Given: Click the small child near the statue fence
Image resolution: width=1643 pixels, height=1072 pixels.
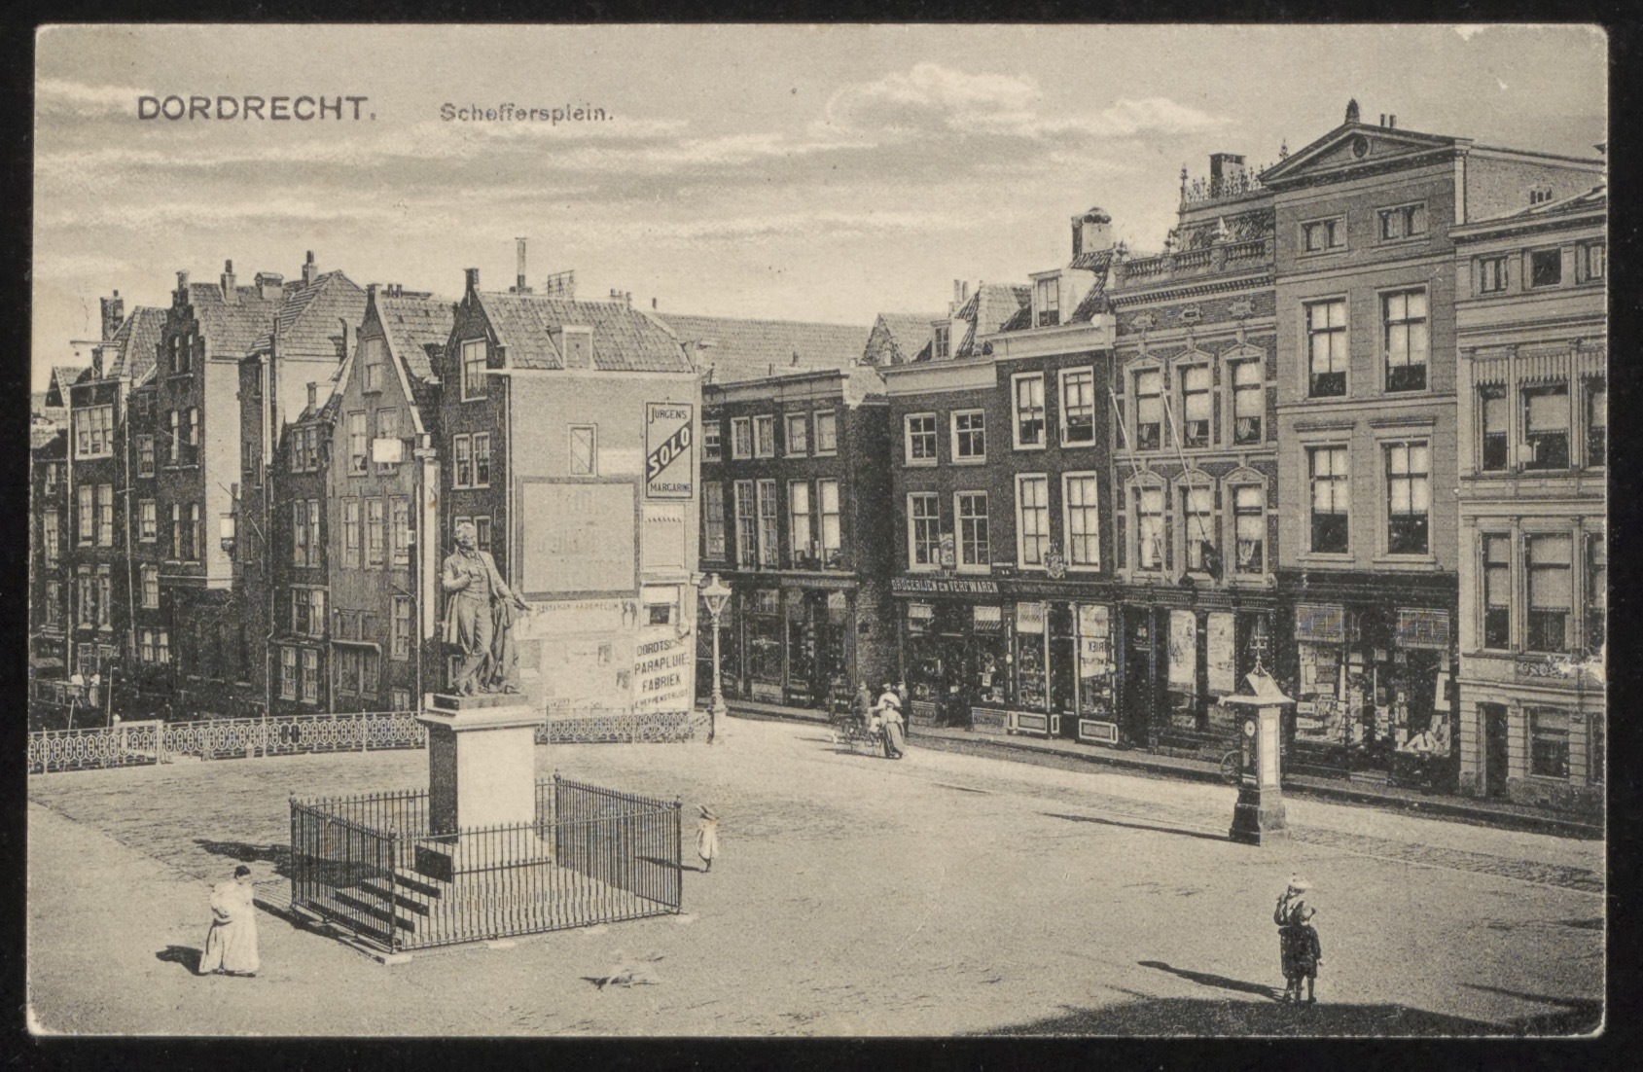Looking at the screenshot, I should click(x=707, y=838).
